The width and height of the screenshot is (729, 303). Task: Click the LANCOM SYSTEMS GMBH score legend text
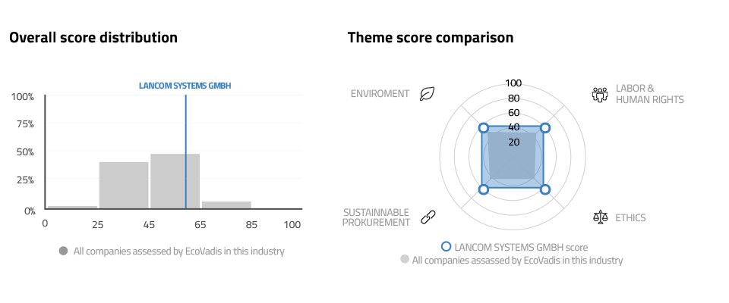point(521,247)
